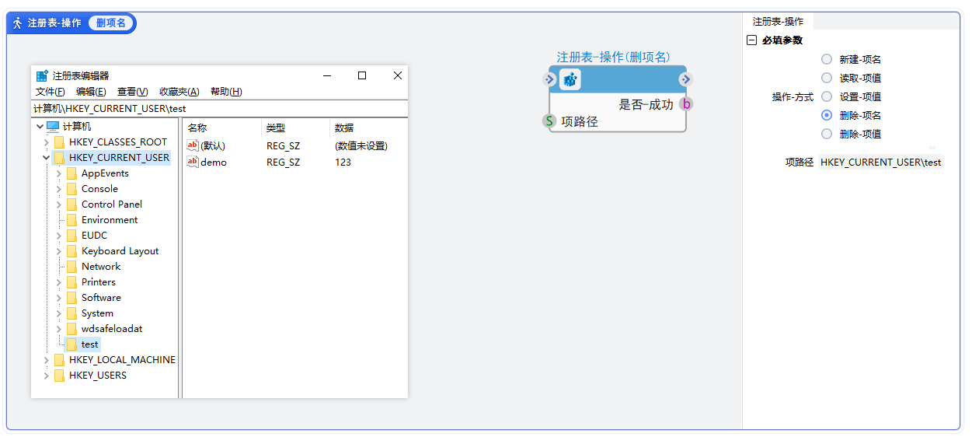The image size is (972, 444).
Task: Click the demo value string icon
Action: tap(193, 162)
